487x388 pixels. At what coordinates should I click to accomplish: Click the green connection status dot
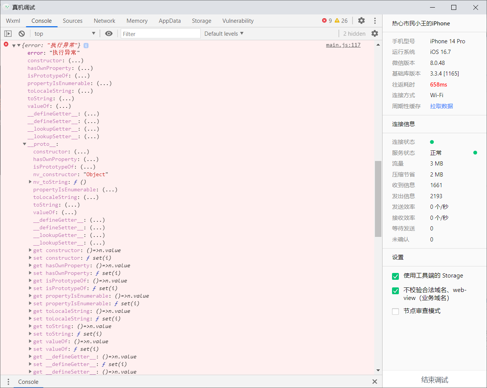pos(432,142)
